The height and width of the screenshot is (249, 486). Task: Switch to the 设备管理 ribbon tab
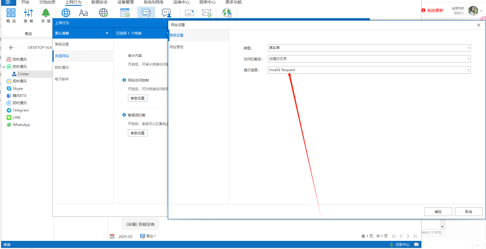point(126,2)
